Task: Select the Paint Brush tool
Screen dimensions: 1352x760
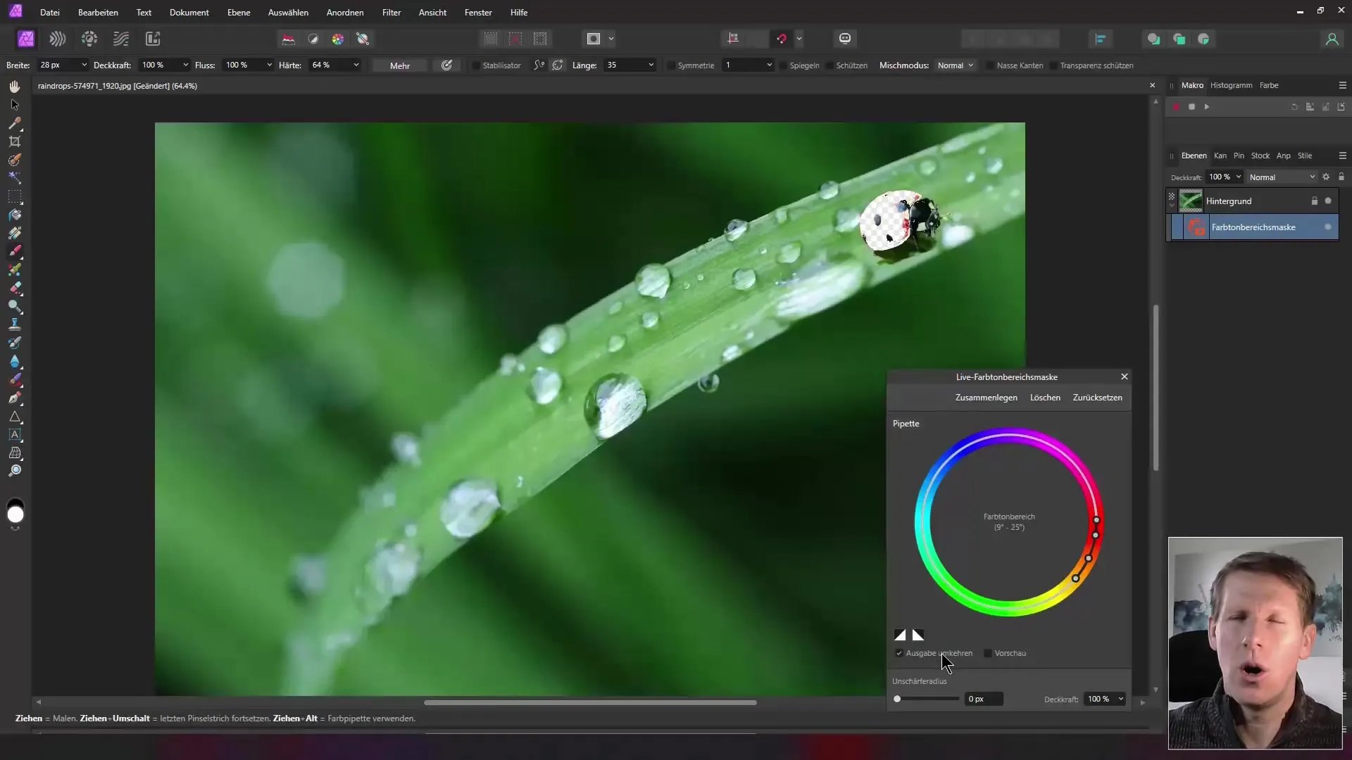Action: click(15, 251)
